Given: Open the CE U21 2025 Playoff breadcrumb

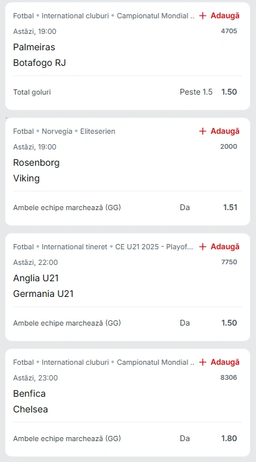Looking at the screenshot, I should (x=154, y=247).
